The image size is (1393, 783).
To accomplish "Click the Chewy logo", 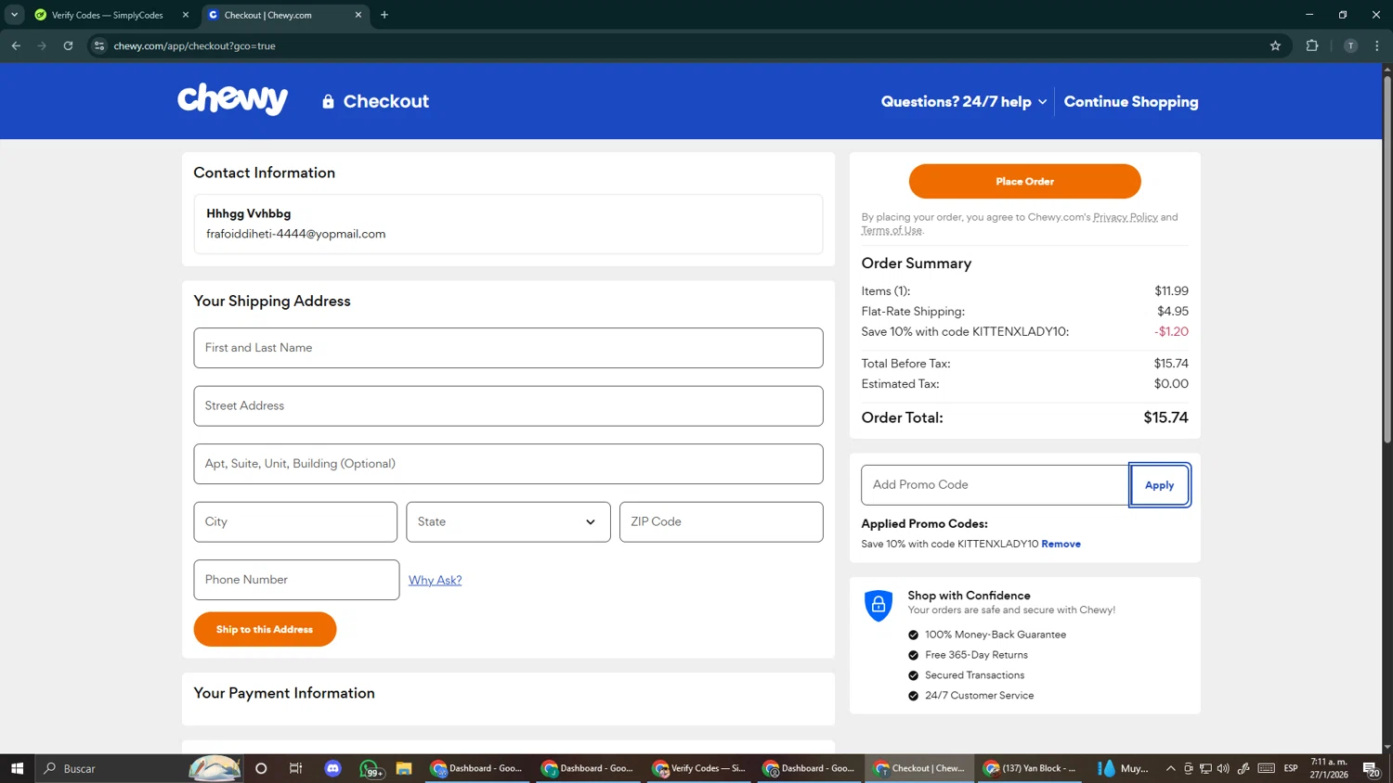I will coord(232,100).
